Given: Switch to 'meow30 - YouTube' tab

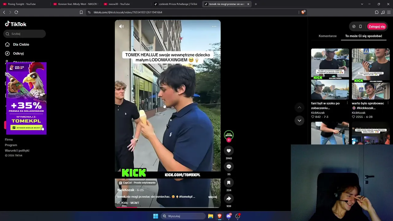Looking at the screenshot, I should (125, 4).
